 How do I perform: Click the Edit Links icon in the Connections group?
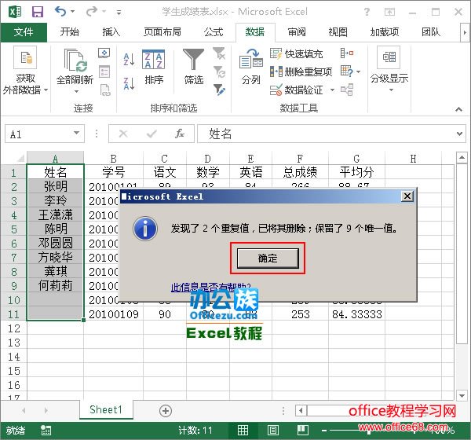click(x=105, y=90)
